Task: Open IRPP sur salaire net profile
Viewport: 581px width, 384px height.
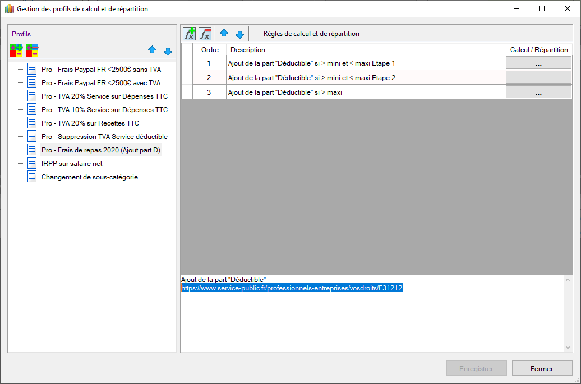Action: click(x=72, y=164)
